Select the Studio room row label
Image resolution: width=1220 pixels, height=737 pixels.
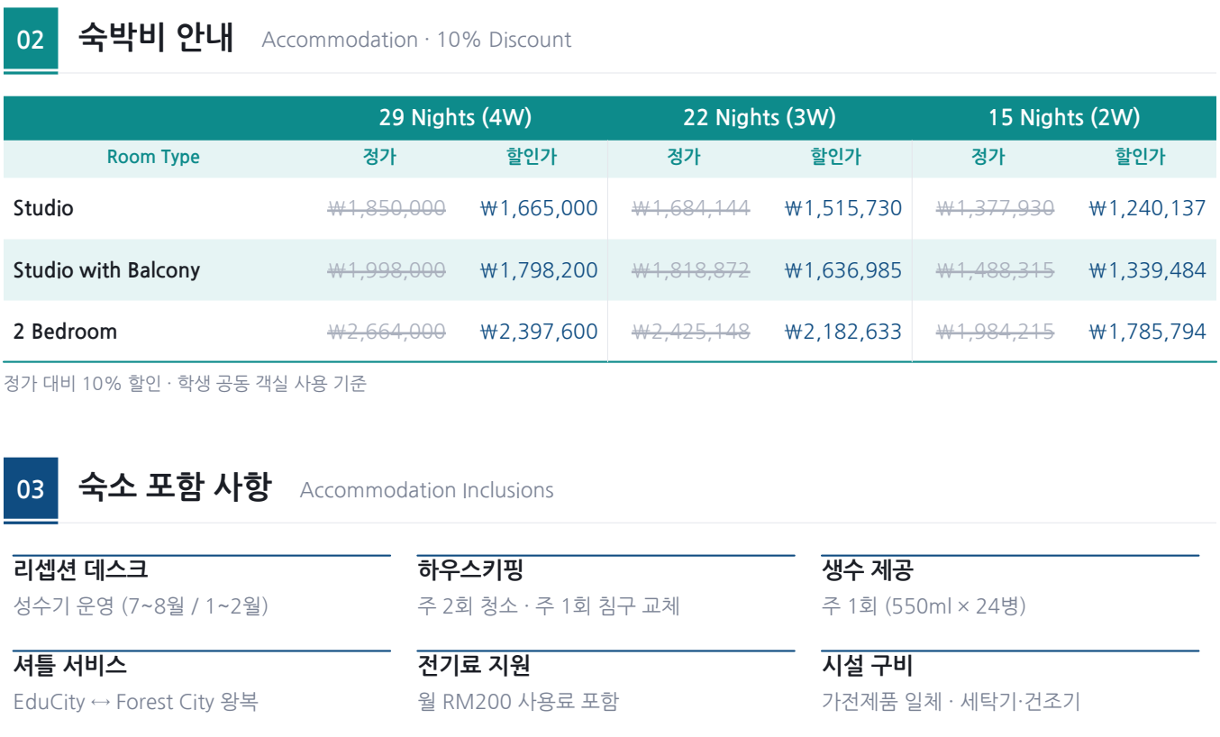click(x=43, y=208)
